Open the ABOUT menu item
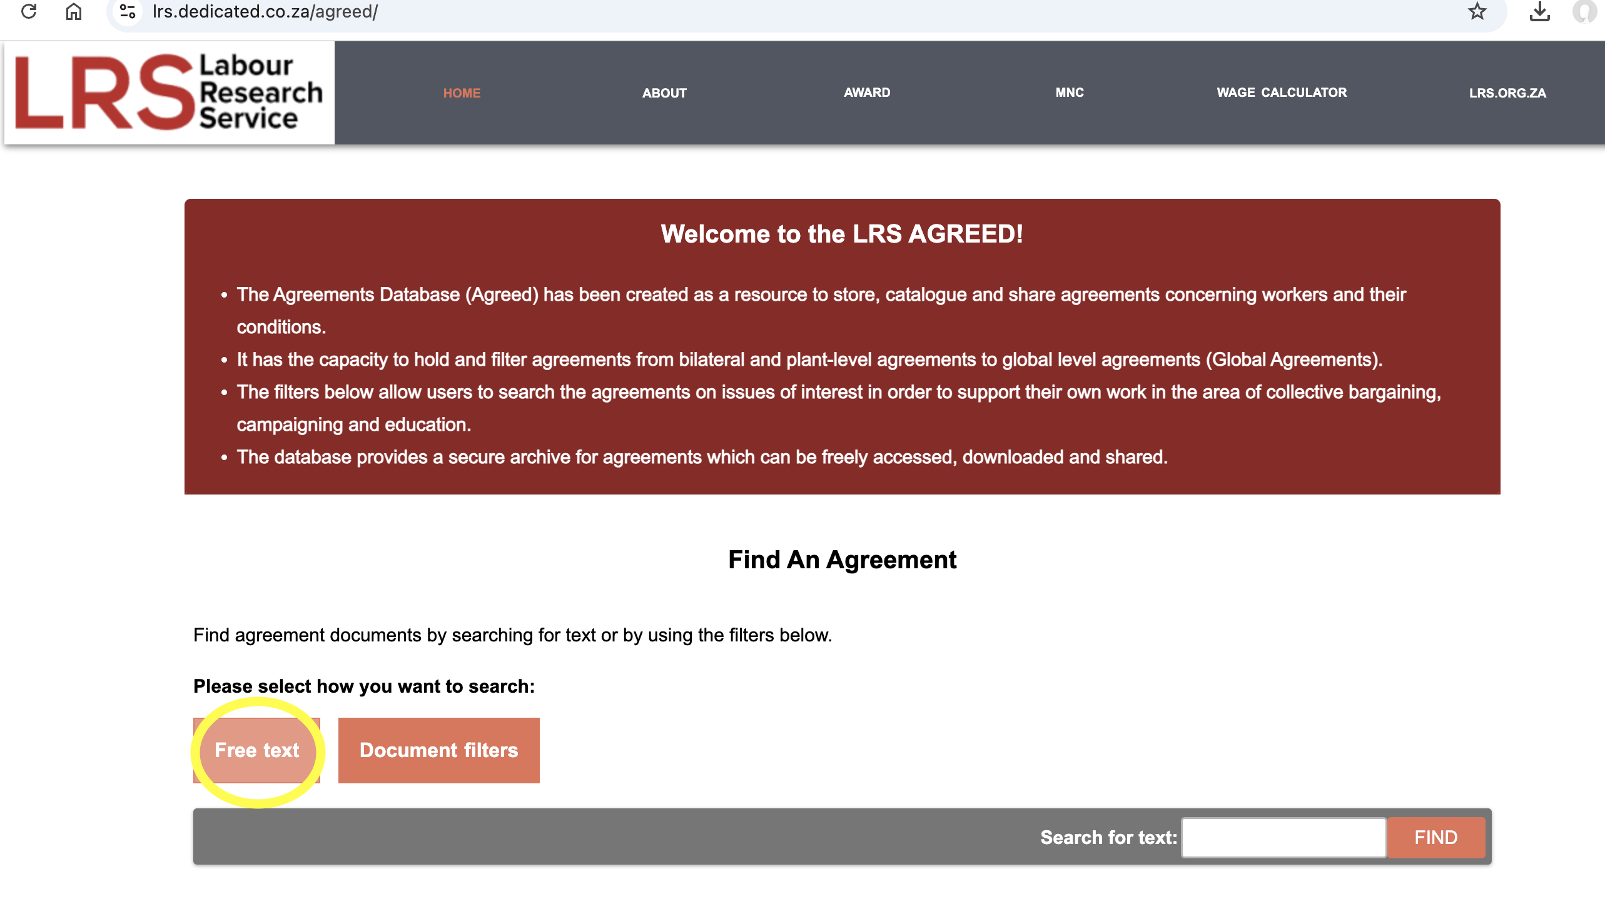This screenshot has width=1605, height=914. (664, 93)
